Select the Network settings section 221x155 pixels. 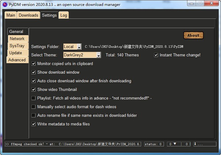point(17,39)
